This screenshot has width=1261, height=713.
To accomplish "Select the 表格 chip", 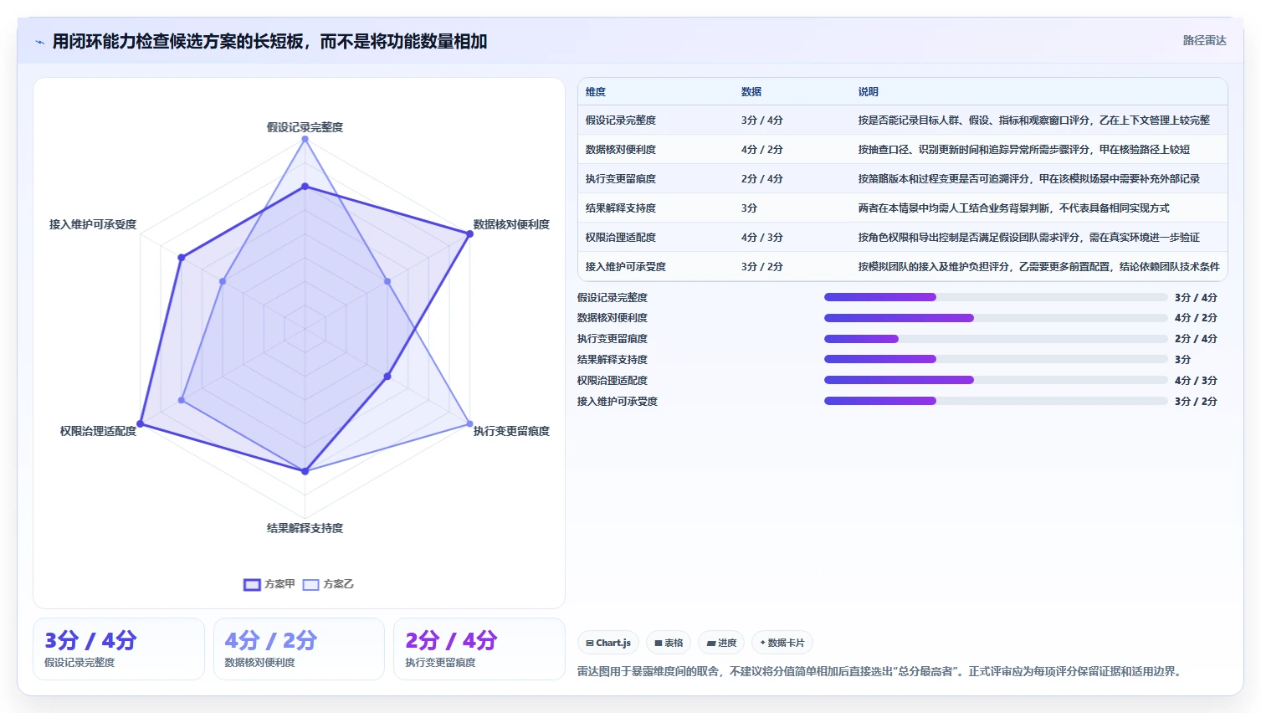I will pyautogui.click(x=669, y=643).
